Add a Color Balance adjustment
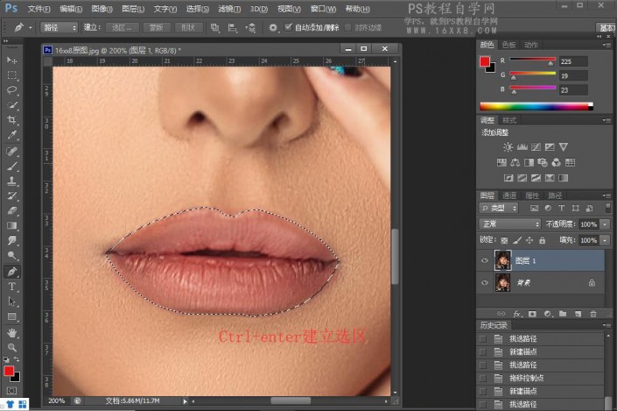 (x=515, y=162)
